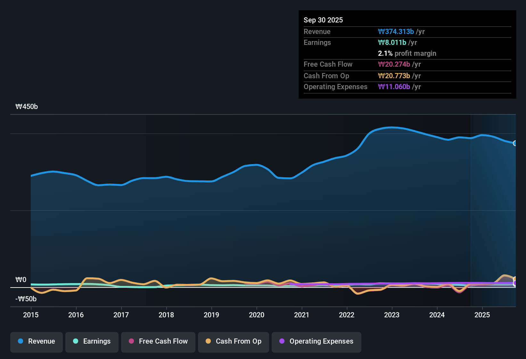Click the pink Free Cash Flow legend dot
526x359 pixels.
point(131,341)
